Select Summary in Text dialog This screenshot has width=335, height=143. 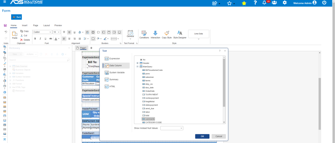click(116, 79)
